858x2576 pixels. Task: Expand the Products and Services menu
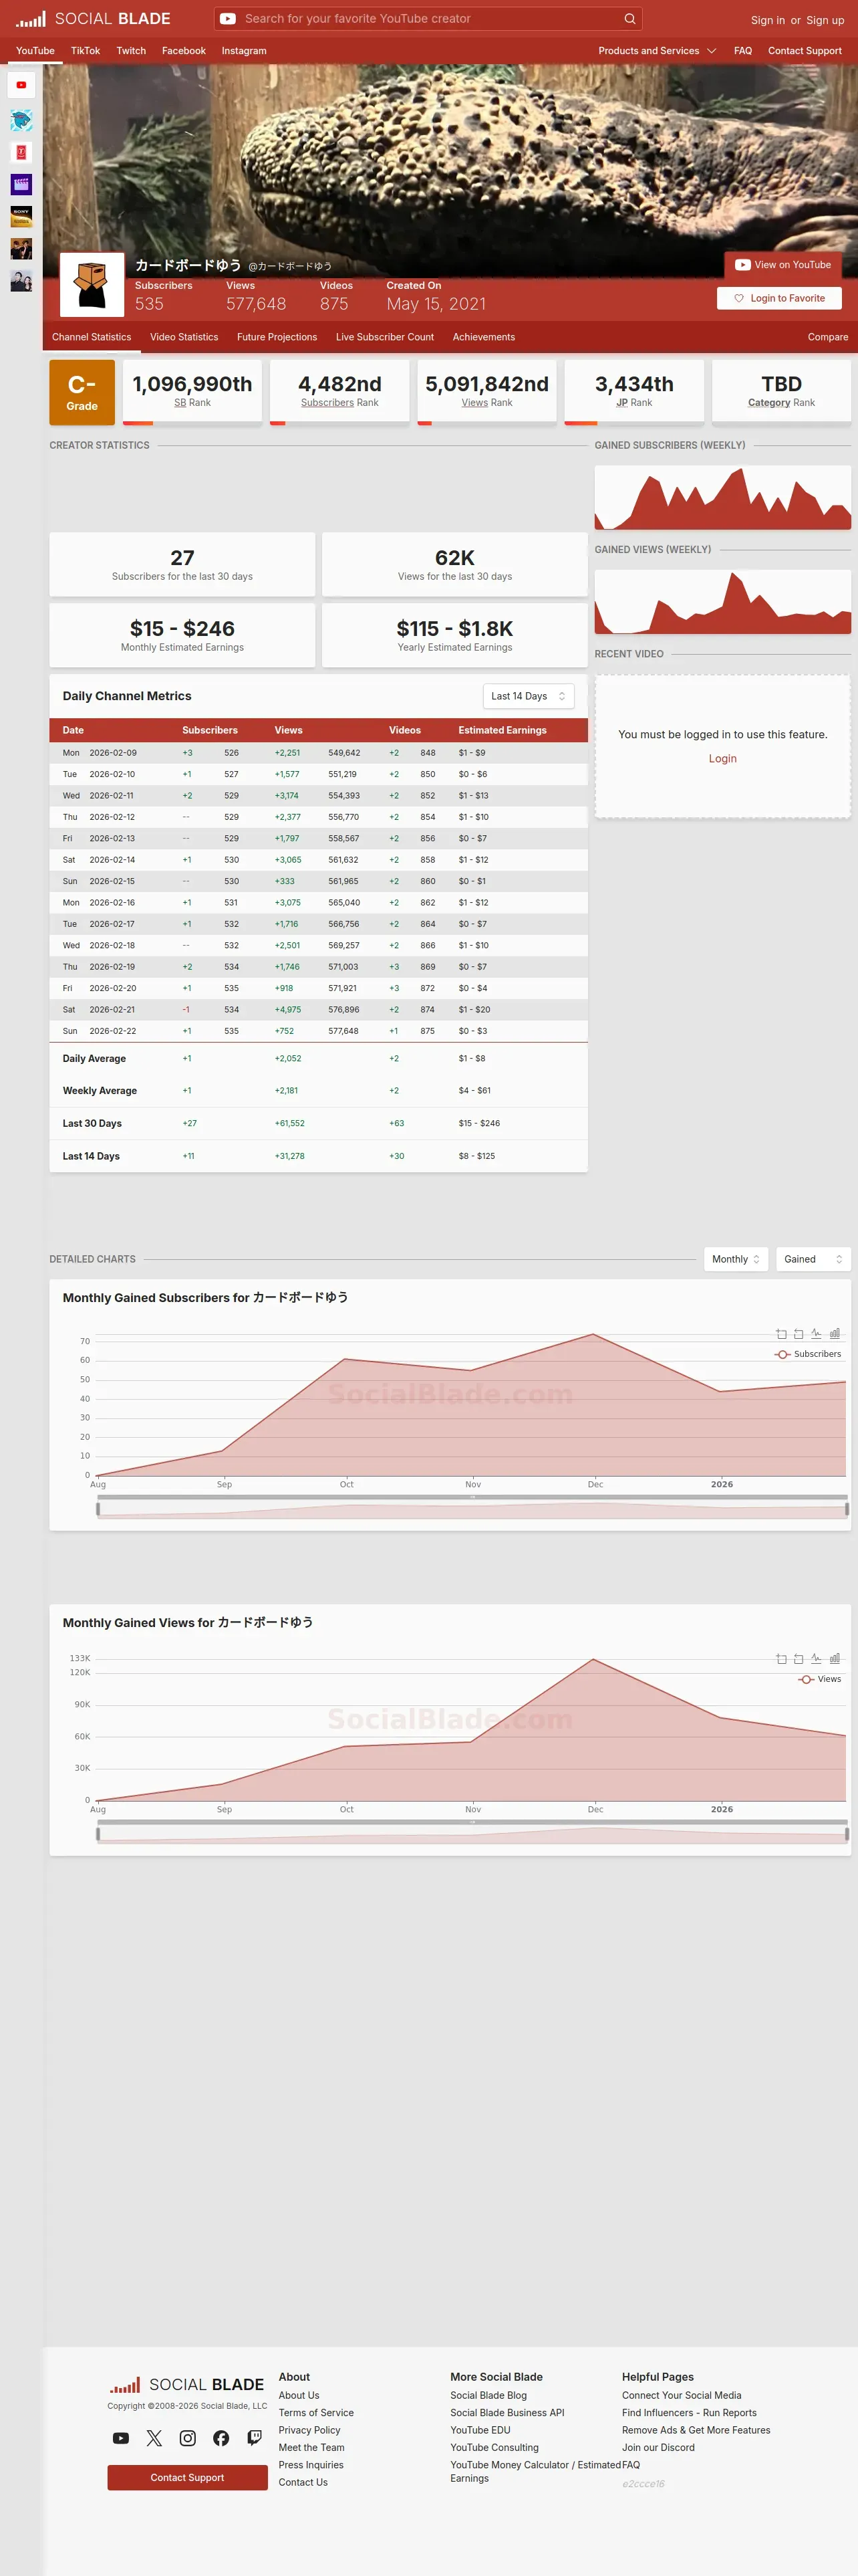pos(658,51)
